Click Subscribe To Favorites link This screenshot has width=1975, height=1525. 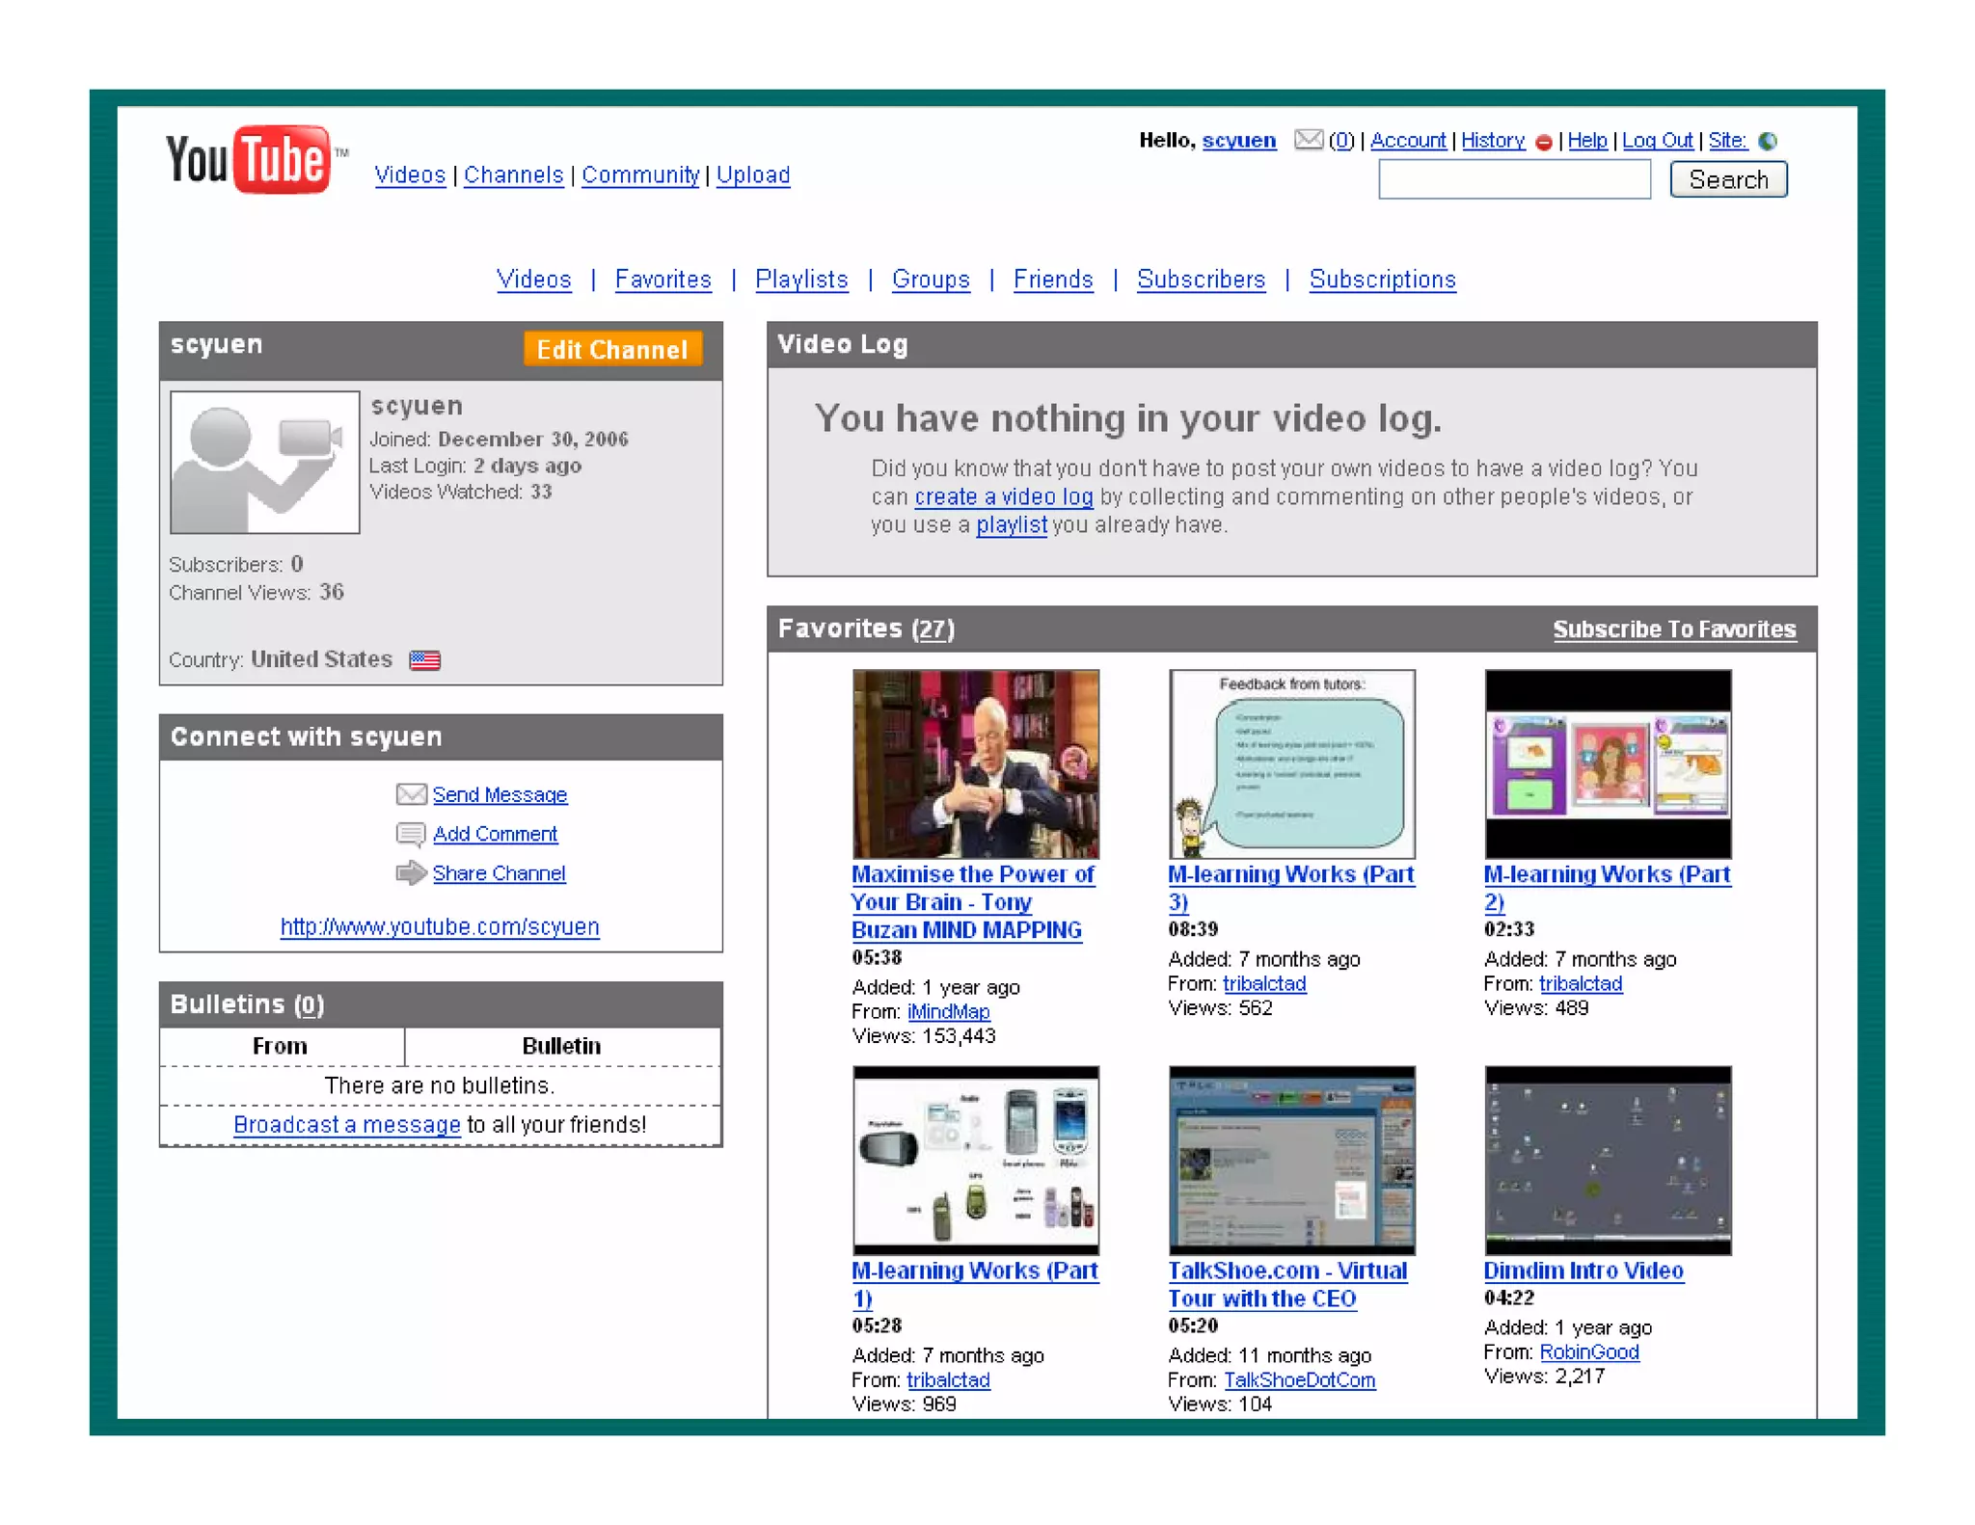(1674, 629)
